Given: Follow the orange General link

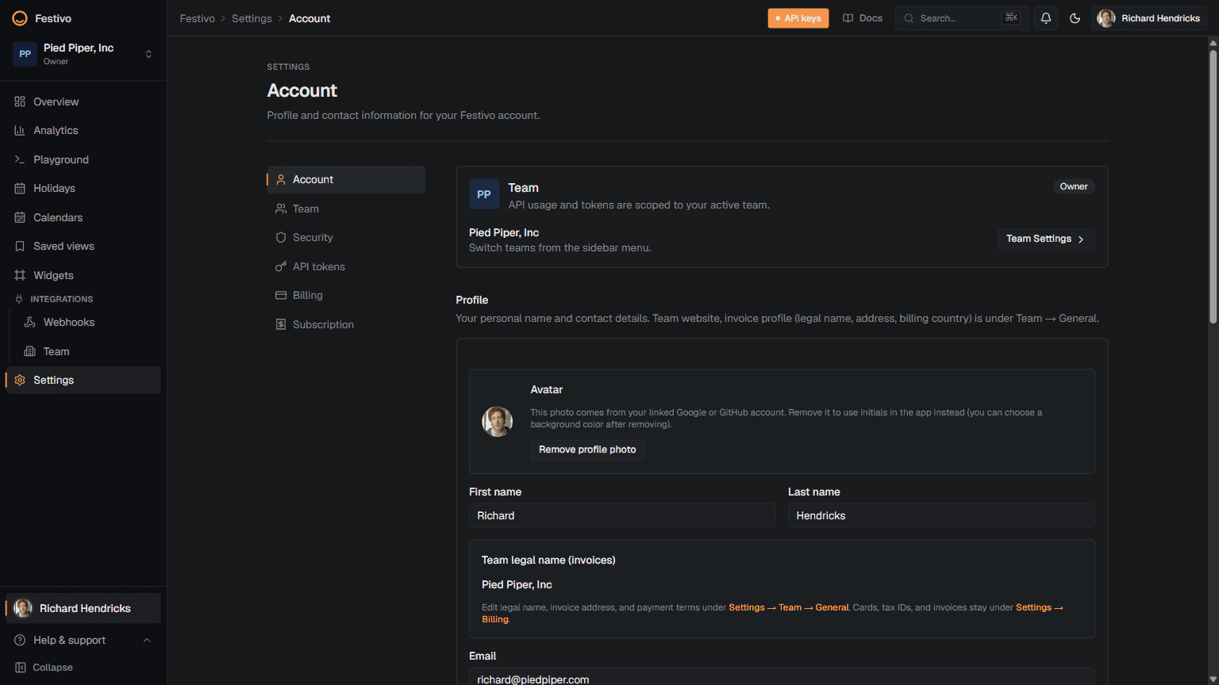Looking at the screenshot, I should (832, 608).
